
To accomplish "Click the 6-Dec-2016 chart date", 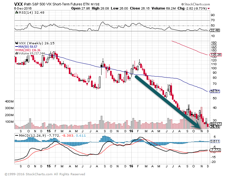I will tap(23, 8).
